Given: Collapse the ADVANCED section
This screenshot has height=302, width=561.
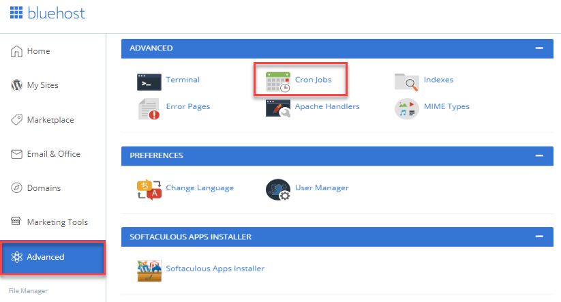Looking at the screenshot, I should [x=539, y=48].
